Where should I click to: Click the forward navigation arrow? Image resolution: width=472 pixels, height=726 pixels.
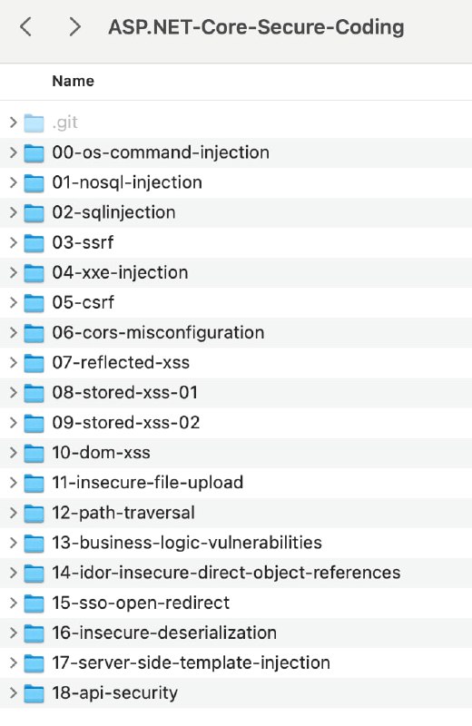(74, 27)
